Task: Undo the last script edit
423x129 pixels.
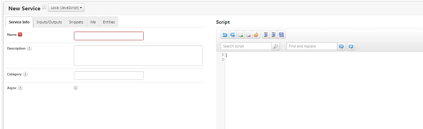Action: (225, 35)
